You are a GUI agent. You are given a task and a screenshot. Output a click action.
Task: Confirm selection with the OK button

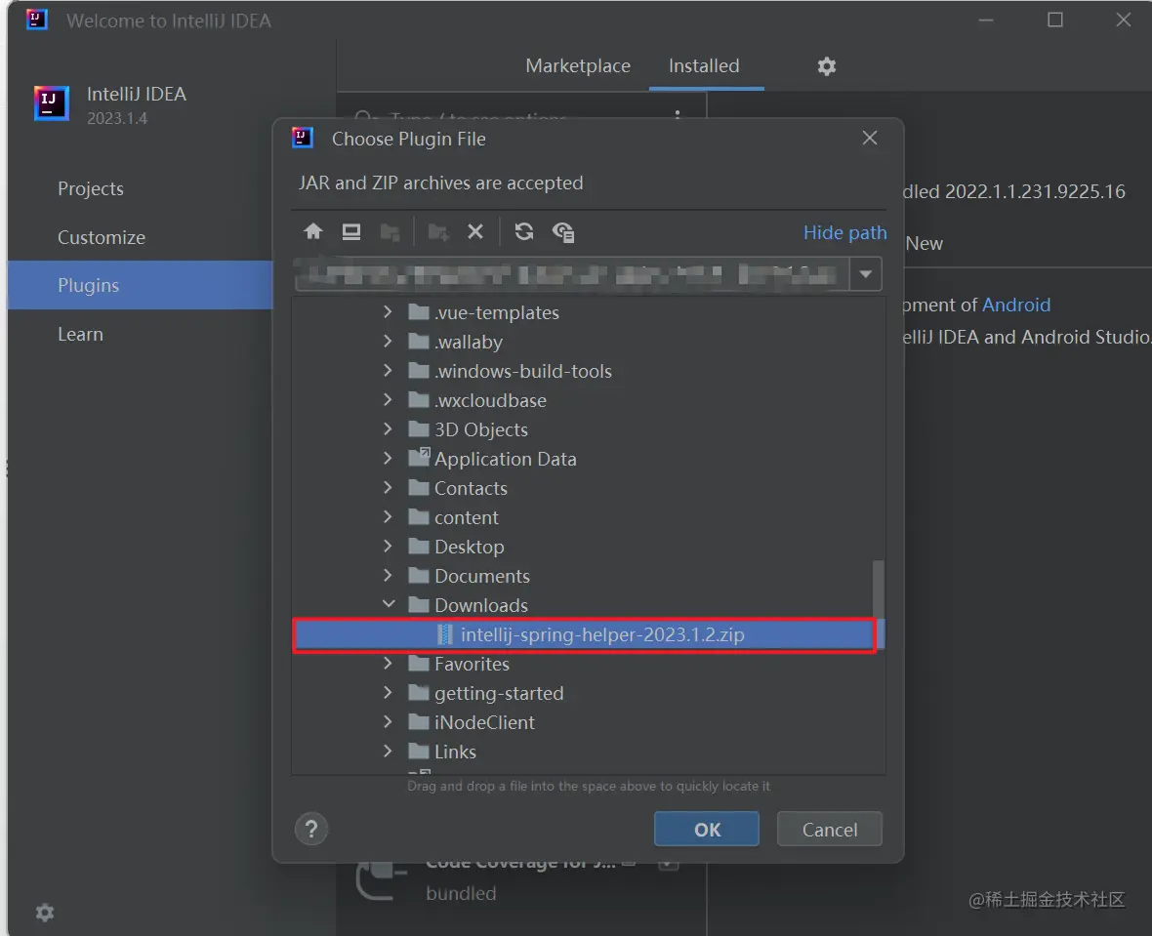click(x=706, y=829)
